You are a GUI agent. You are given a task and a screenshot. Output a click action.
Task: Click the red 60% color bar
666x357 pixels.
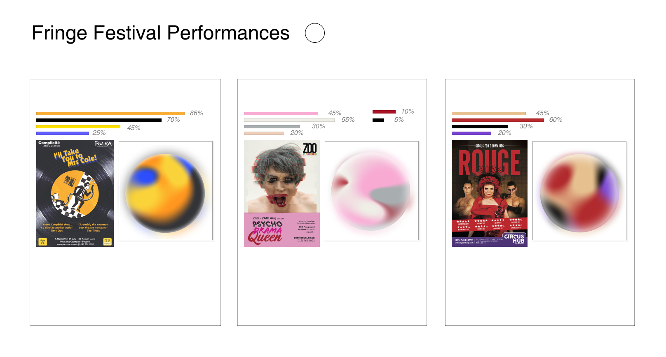[498, 120]
